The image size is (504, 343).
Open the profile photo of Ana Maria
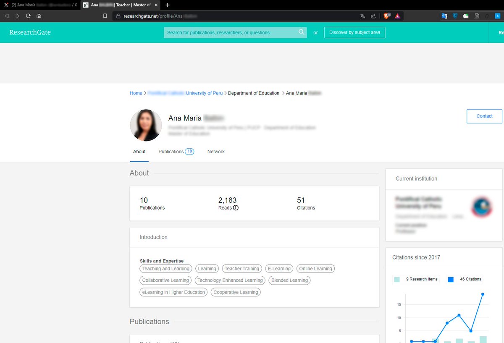(x=146, y=125)
